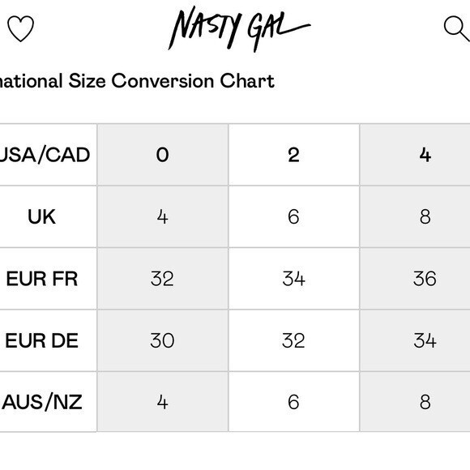Click the USA/CAD size 2 cell
Viewport: 470px width, 470px height.
tap(293, 155)
